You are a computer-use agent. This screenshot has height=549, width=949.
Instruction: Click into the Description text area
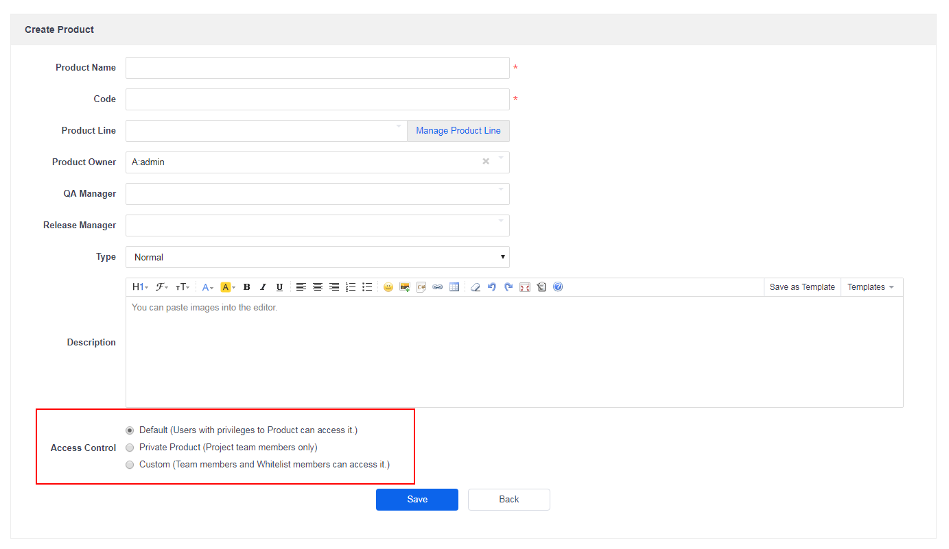pos(514,352)
